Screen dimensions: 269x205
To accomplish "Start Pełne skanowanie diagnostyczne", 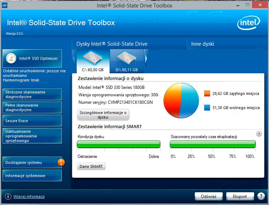I will (32, 107).
